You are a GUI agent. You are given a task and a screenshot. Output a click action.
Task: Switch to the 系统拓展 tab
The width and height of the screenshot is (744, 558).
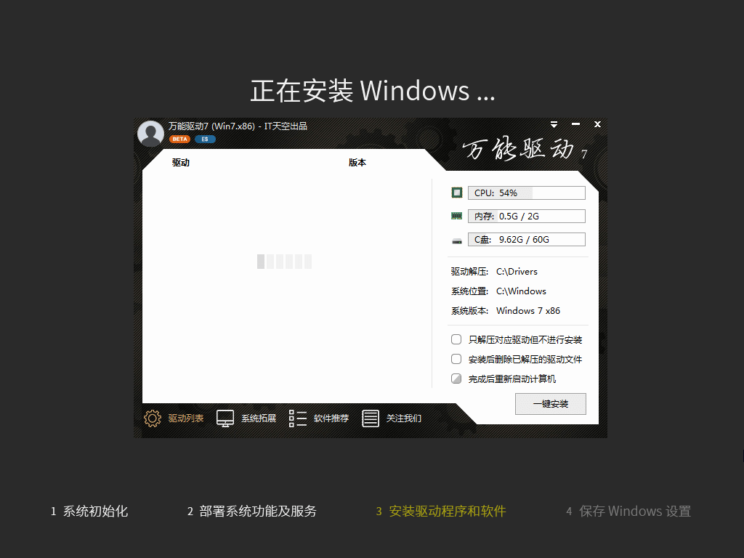(259, 418)
